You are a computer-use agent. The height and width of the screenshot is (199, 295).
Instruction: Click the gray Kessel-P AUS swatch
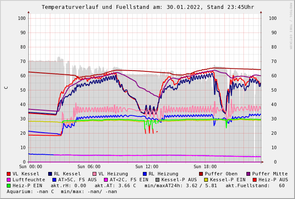pos(158,180)
